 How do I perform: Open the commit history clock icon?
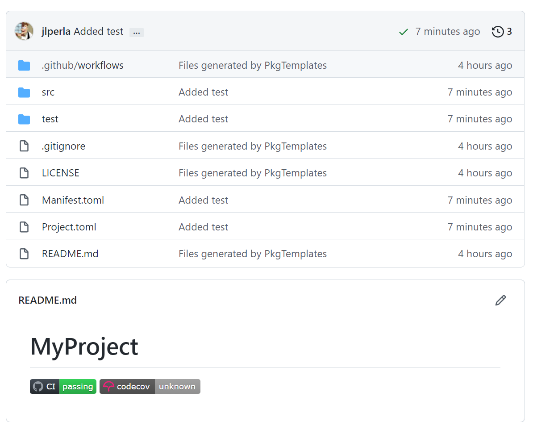coord(498,31)
